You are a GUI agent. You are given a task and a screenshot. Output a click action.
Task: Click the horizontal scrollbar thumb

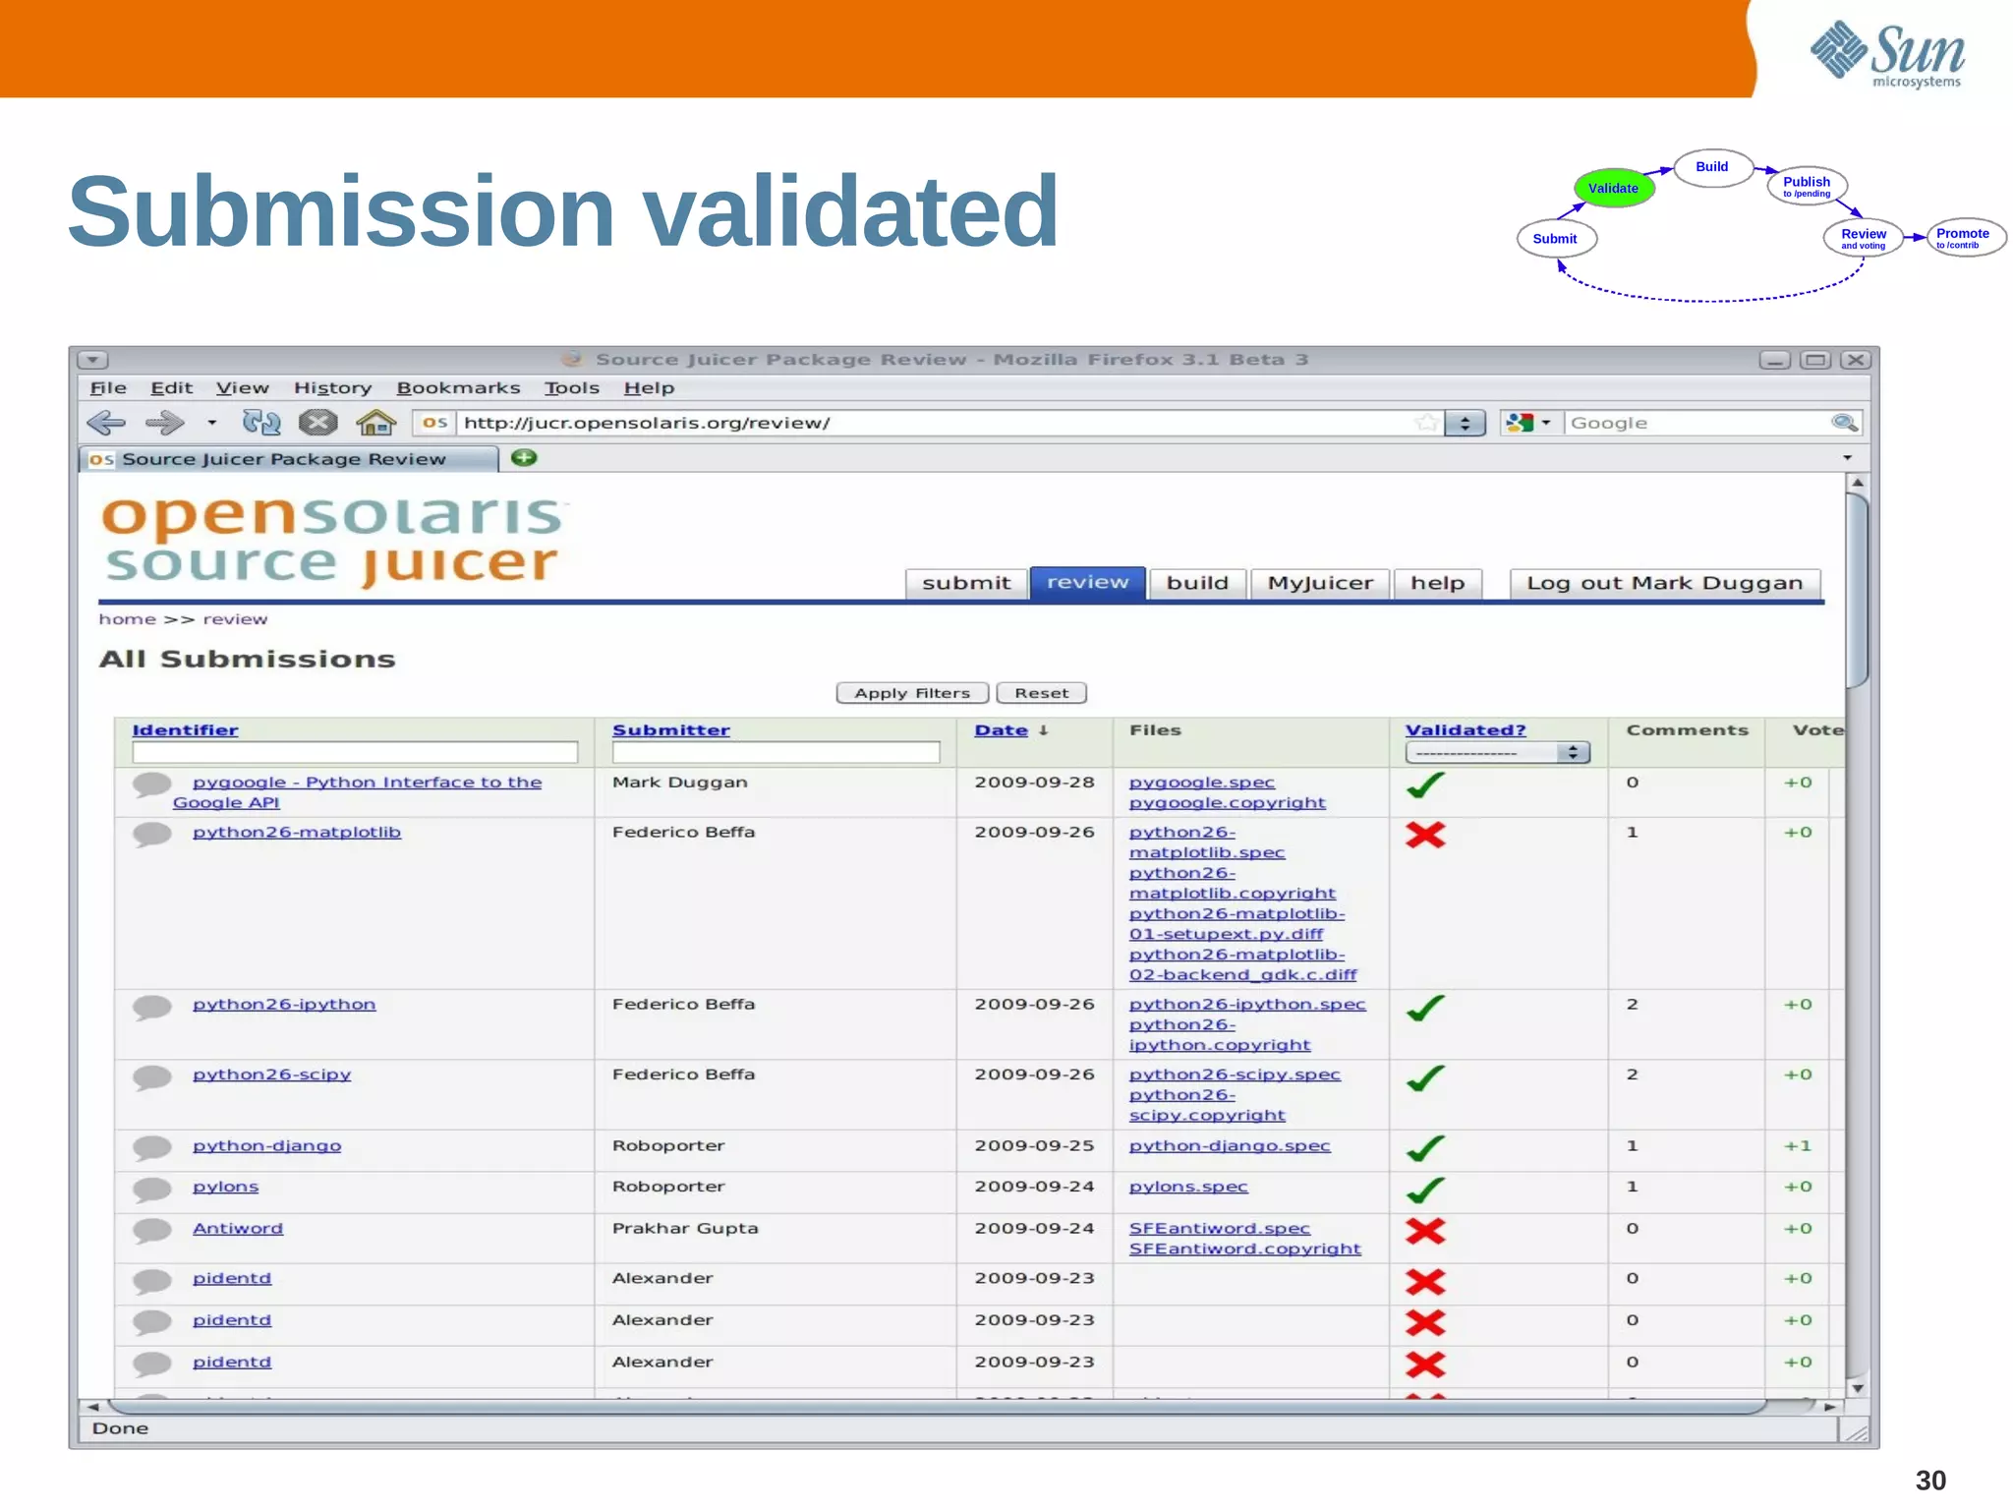[x=939, y=1407]
